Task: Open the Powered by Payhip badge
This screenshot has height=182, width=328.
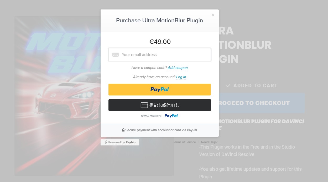Action: 120,142
